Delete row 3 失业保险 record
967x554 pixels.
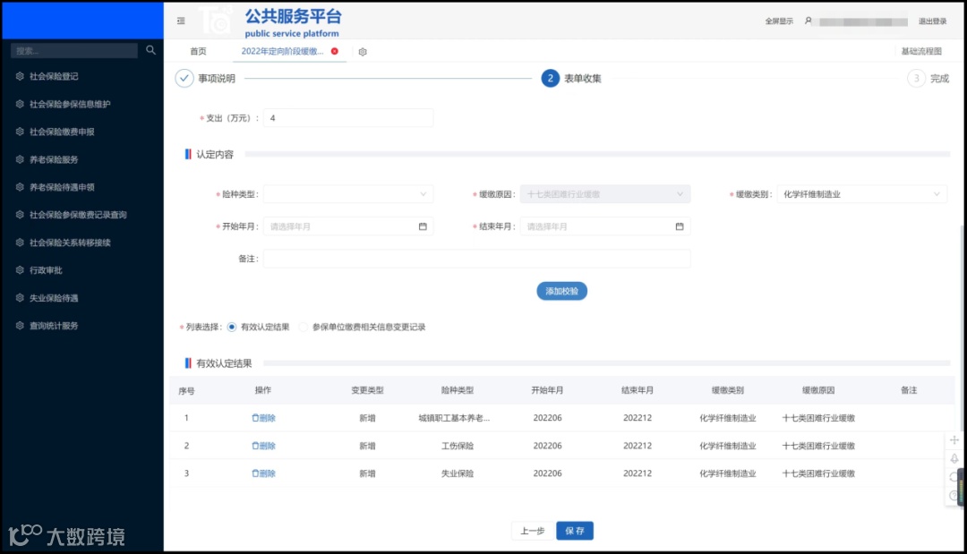click(263, 473)
